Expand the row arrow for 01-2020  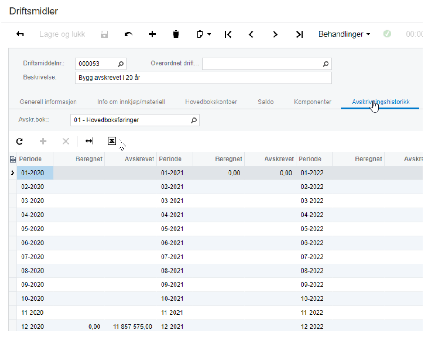(x=13, y=173)
